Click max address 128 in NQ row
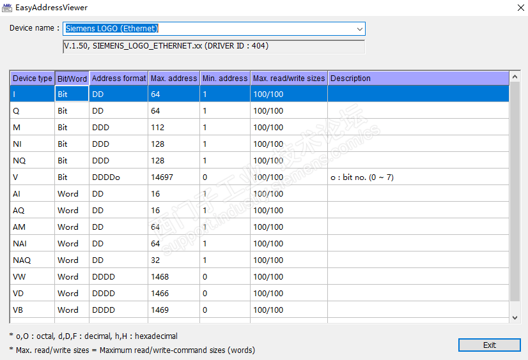This screenshot has height=360, width=528. pyautogui.click(x=174, y=160)
